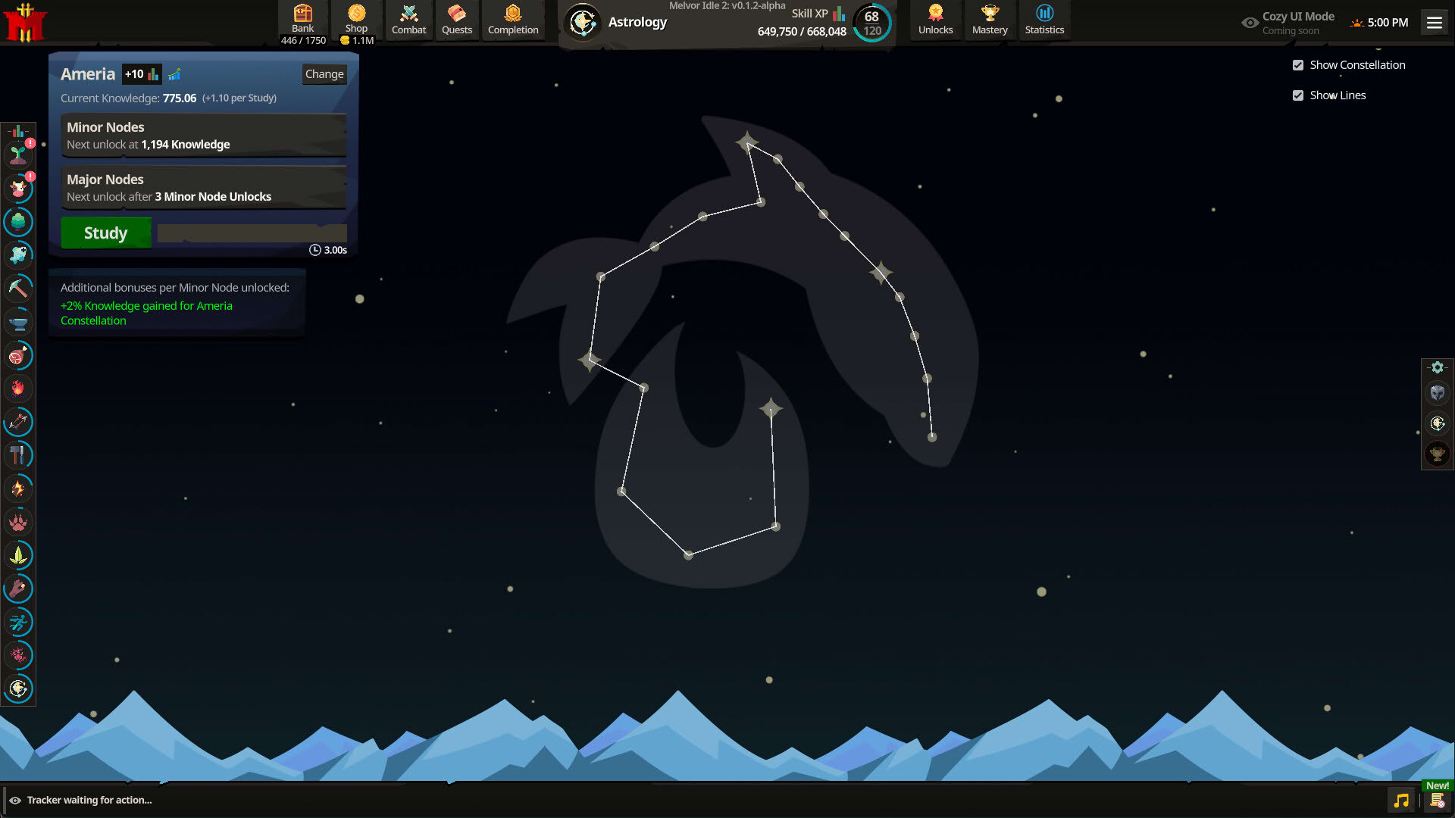This screenshot has width=1455, height=818.
Task: Open the Bank from the top bar
Action: [303, 20]
